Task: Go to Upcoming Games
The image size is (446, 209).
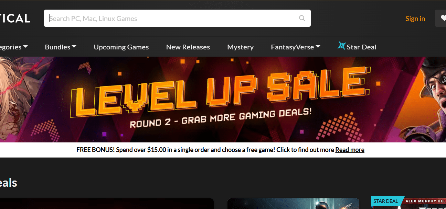Action: pyautogui.click(x=121, y=47)
